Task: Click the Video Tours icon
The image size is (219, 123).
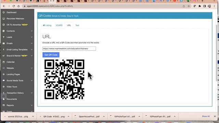Action: coord(4,86)
